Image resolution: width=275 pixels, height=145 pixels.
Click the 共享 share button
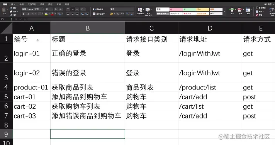268,4
